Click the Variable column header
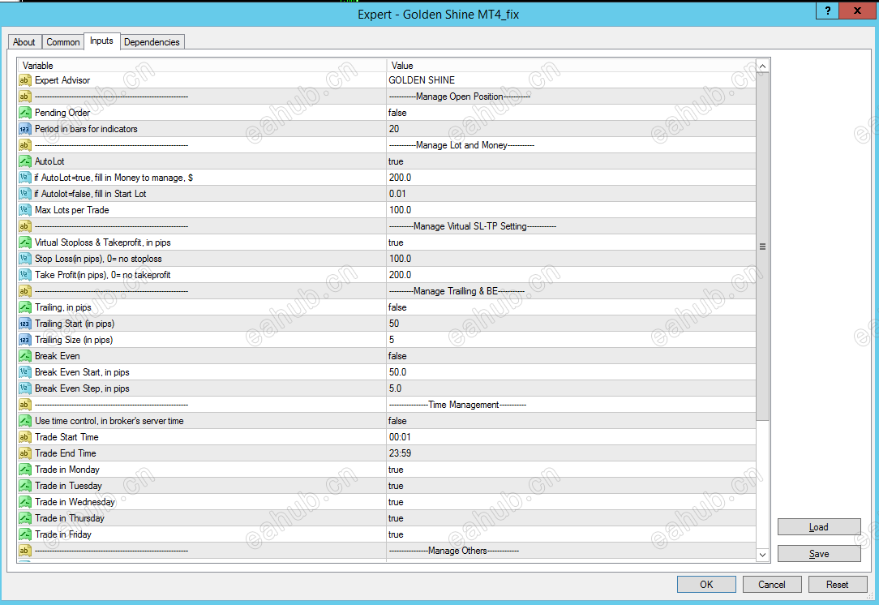Viewport: 879px width, 605px height. point(202,66)
